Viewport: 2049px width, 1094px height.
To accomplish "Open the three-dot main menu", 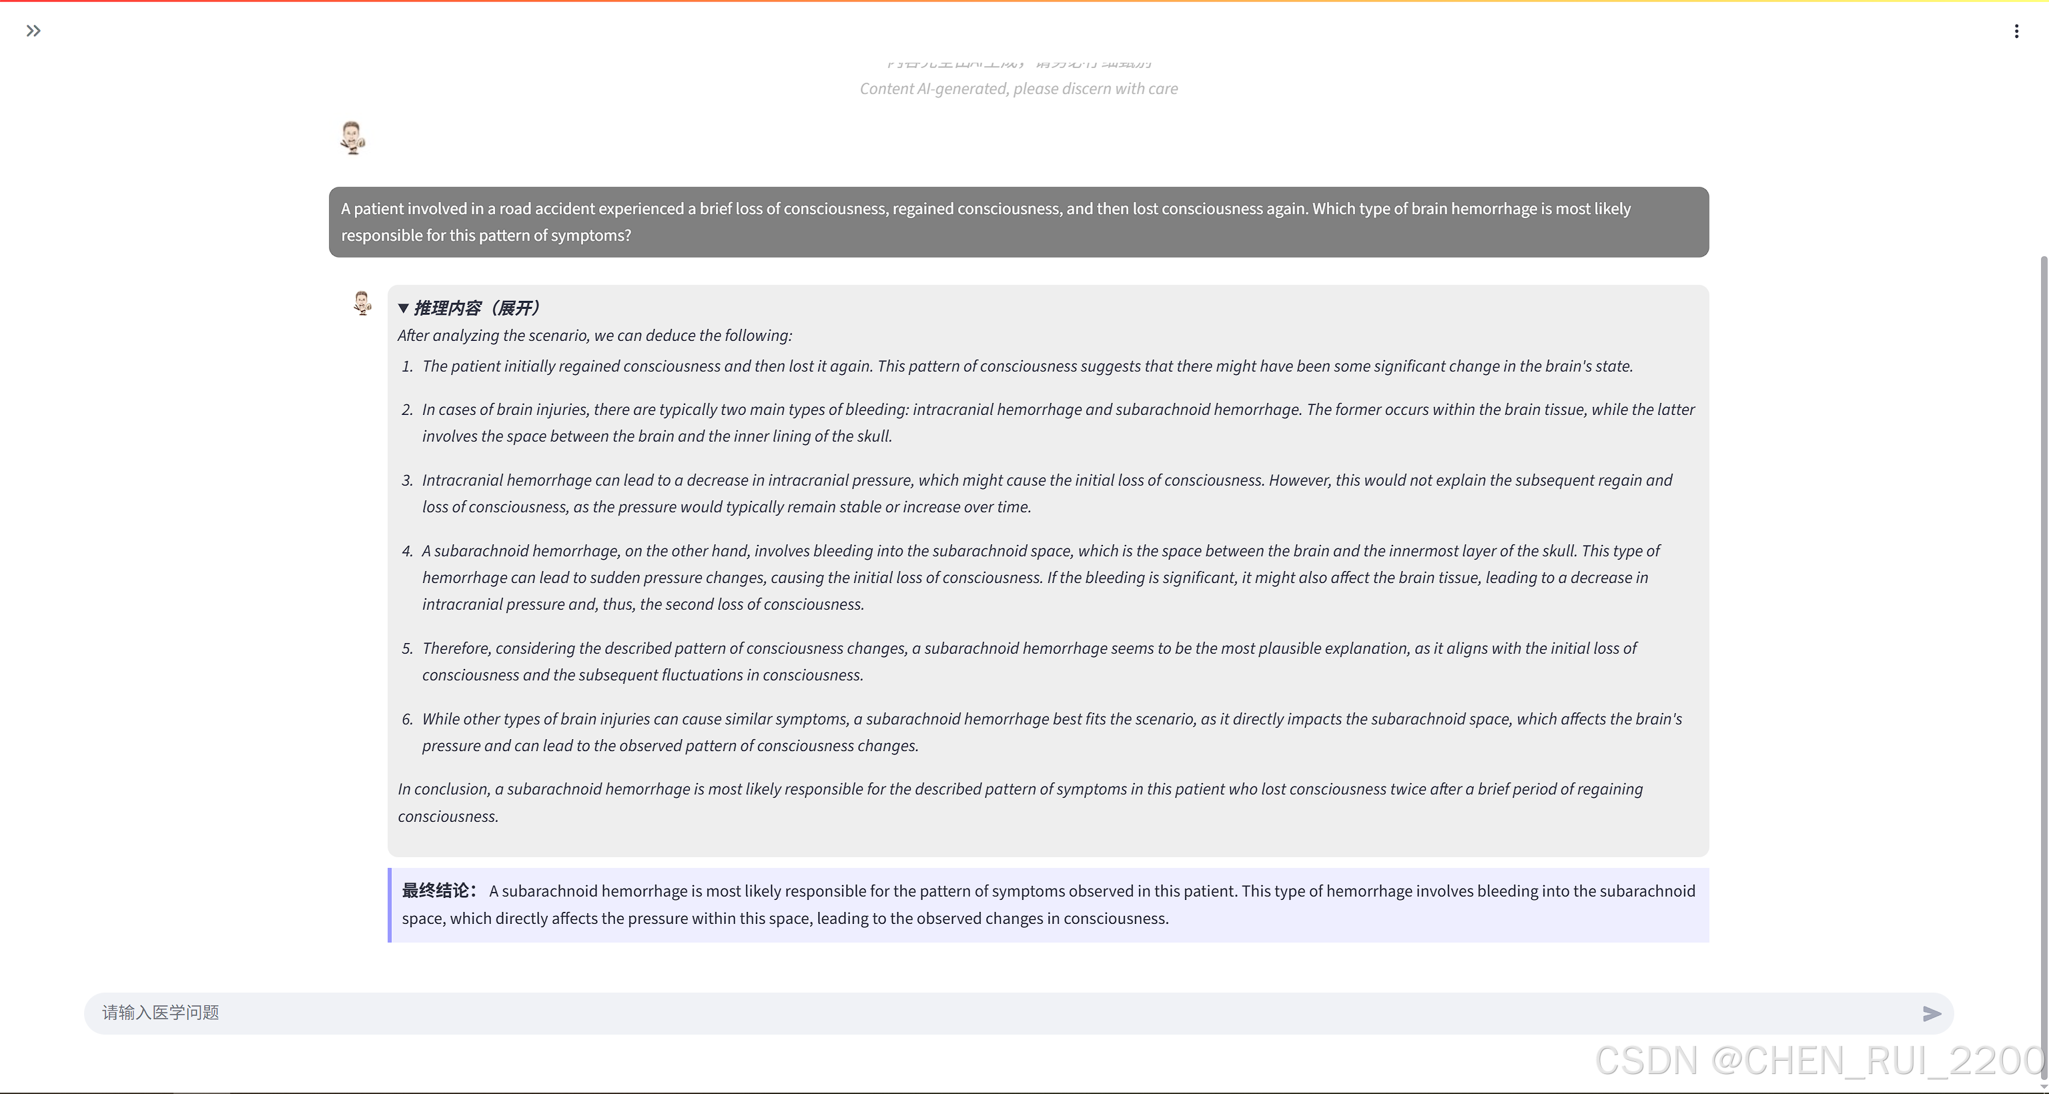I will pyautogui.click(x=2016, y=31).
